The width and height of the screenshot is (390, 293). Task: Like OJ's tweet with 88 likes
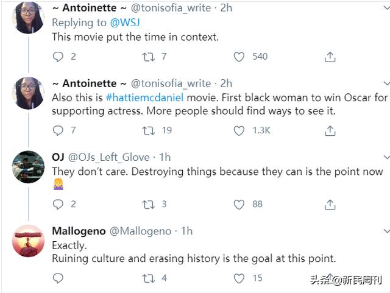tap(239, 205)
